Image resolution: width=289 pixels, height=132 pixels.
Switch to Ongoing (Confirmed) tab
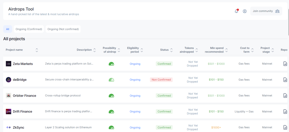pos(29,29)
